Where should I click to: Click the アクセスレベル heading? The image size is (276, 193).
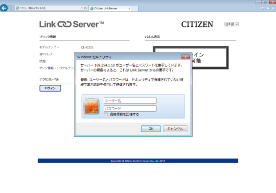click(49, 79)
